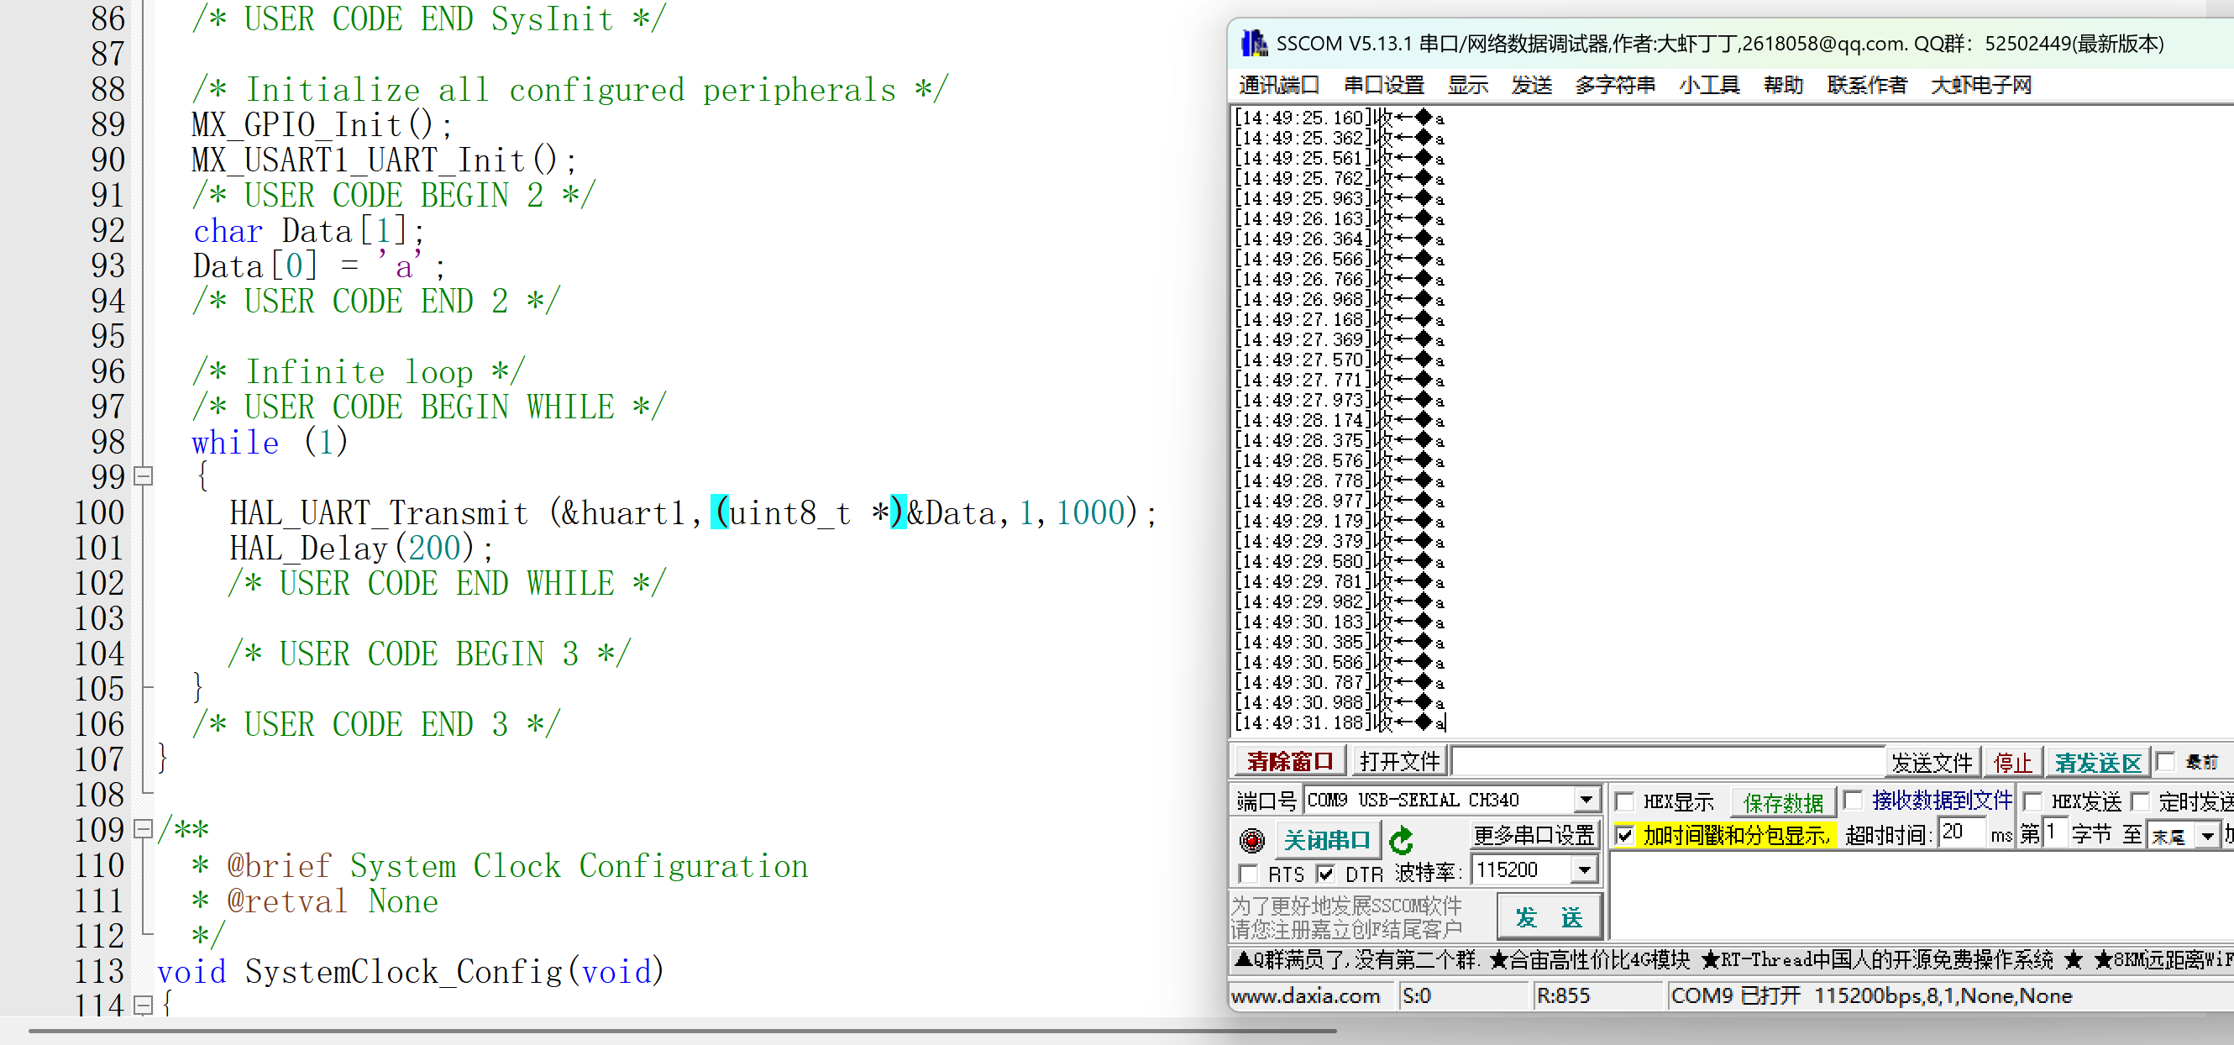Collapse the comment fold marker at line 109

(144, 829)
